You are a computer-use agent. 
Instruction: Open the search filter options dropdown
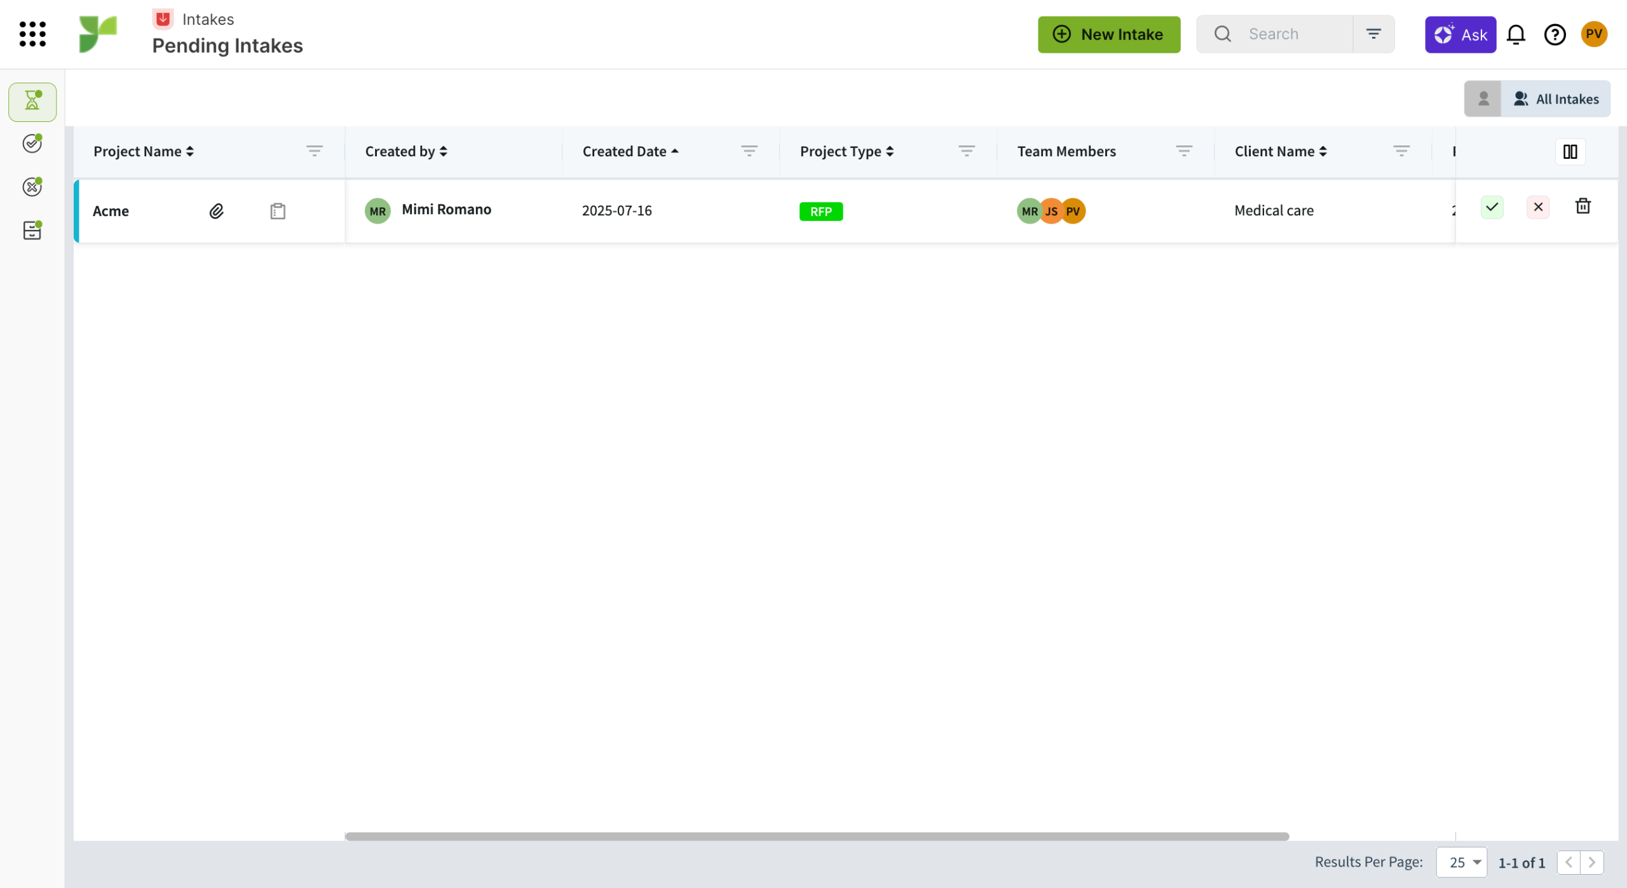click(x=1373, y=34)
